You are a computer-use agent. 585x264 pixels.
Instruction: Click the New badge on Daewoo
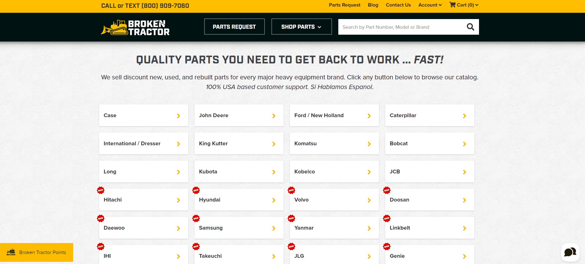101,218
